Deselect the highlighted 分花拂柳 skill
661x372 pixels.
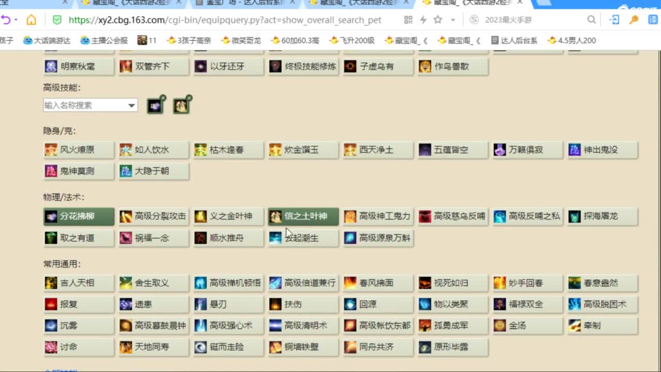pos(78,216)
